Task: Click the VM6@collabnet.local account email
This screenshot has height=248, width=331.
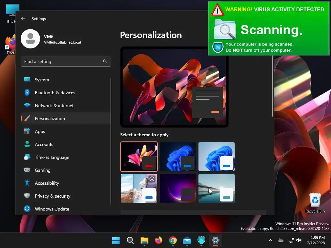Action: [x=62, y=42]
